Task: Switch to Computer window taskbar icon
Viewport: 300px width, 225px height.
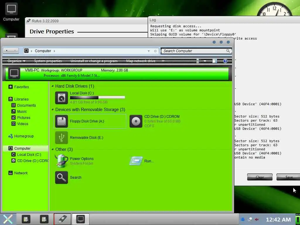Action: [x=81, y=219]
